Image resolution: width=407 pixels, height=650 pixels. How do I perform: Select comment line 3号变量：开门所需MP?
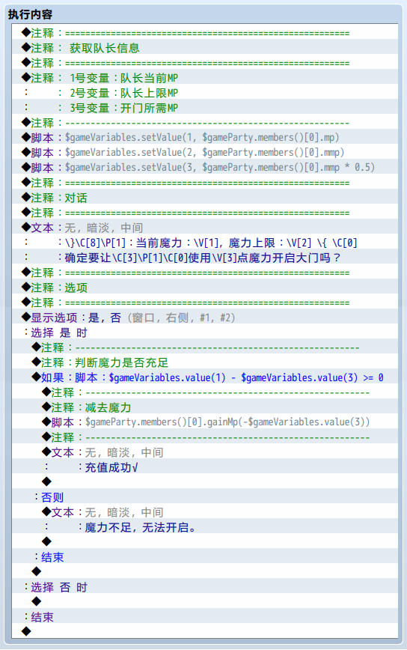coord(205,108)
